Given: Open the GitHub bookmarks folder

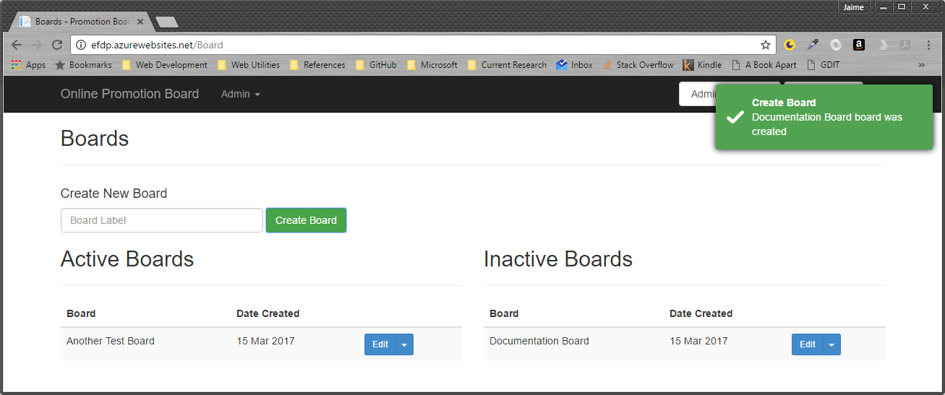Looking at the screenshot, I should [376, 65].
